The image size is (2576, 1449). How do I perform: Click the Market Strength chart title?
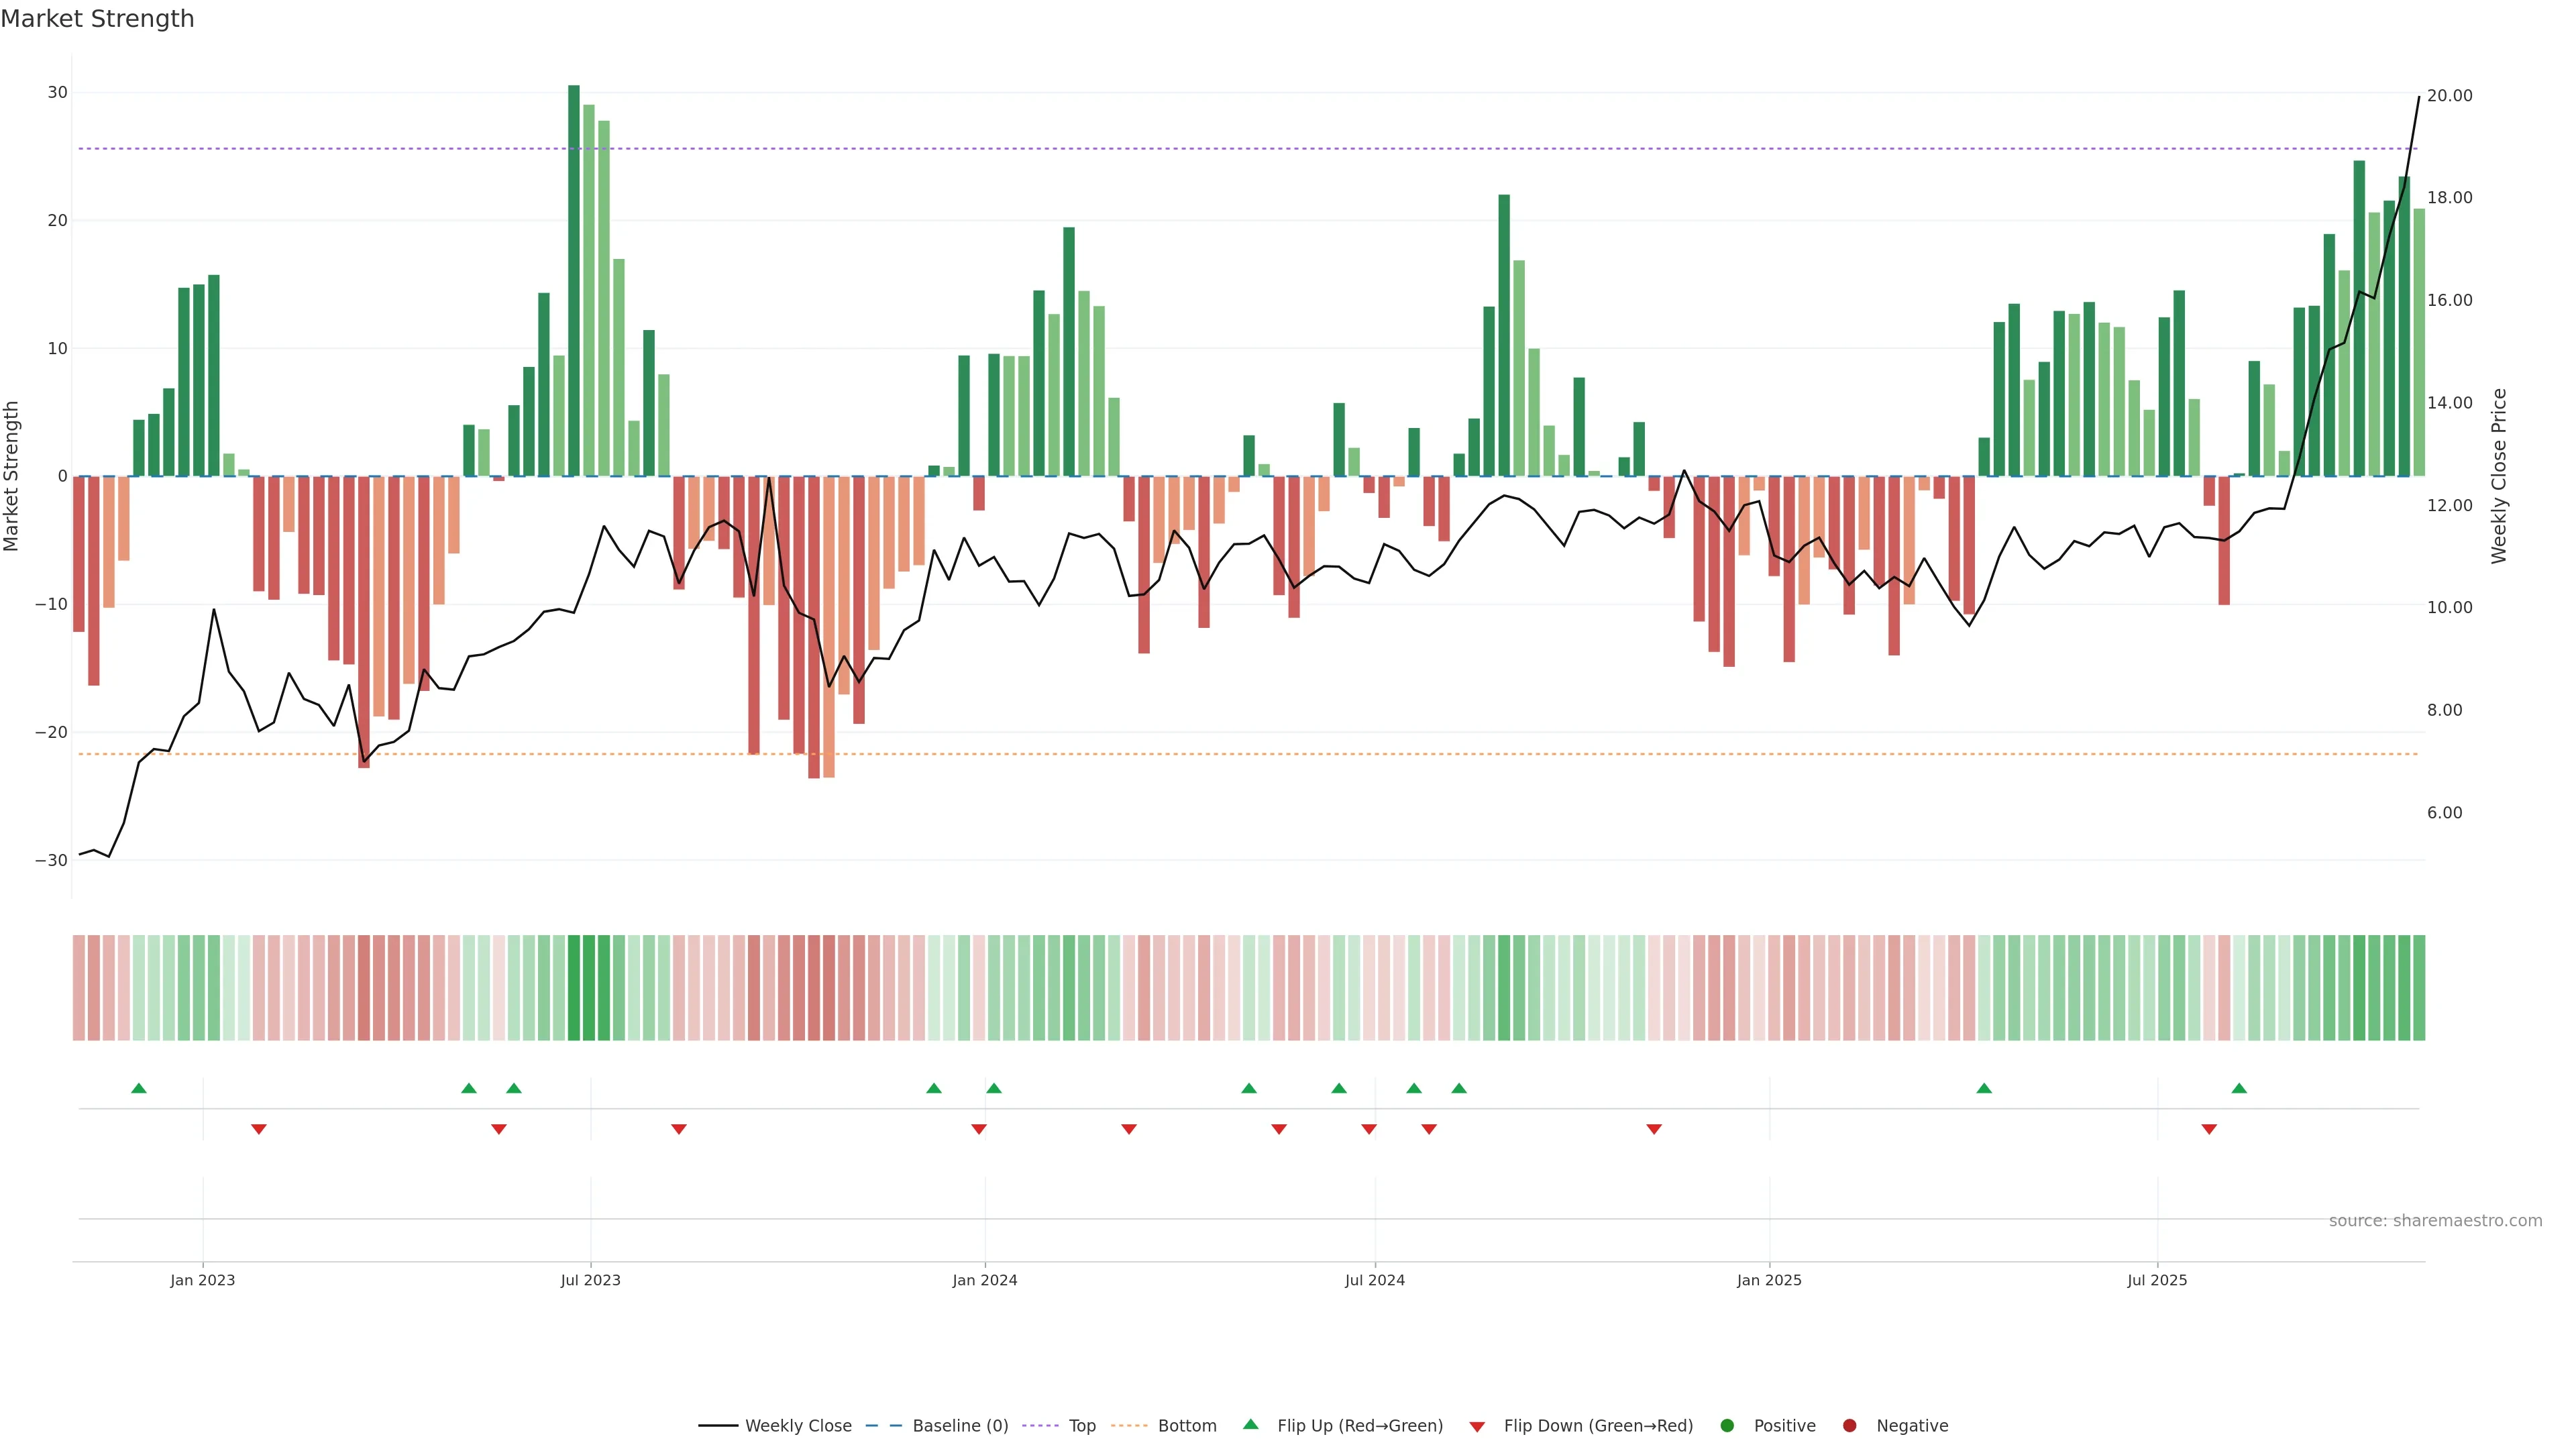tap(97, 19)
